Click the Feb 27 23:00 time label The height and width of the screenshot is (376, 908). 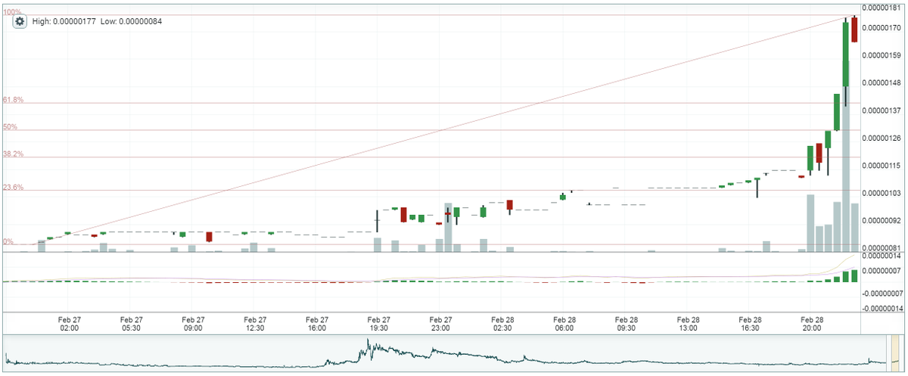pyautogui.click(x=441, y=324)
